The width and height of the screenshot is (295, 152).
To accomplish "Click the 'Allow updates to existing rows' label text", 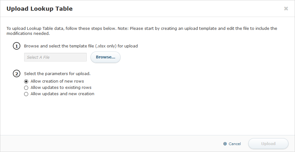I will [61, 88].
